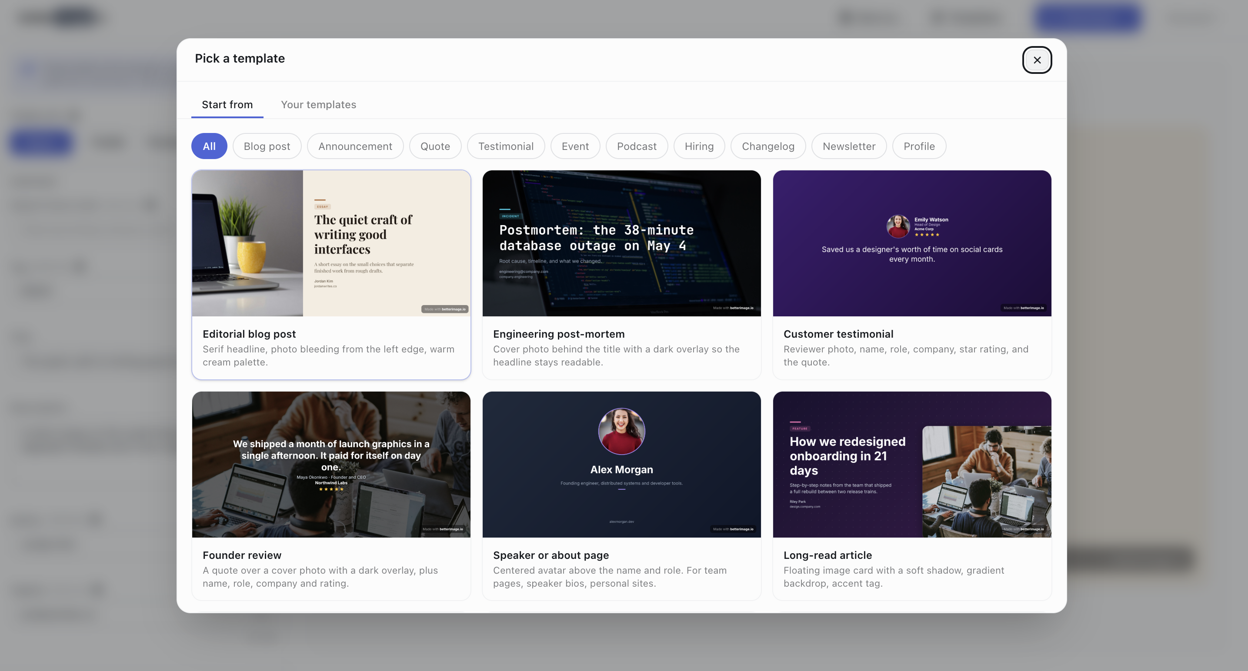Filter templates by Blog post
The height and width of the screenshot is (671, 1248).
267,146
